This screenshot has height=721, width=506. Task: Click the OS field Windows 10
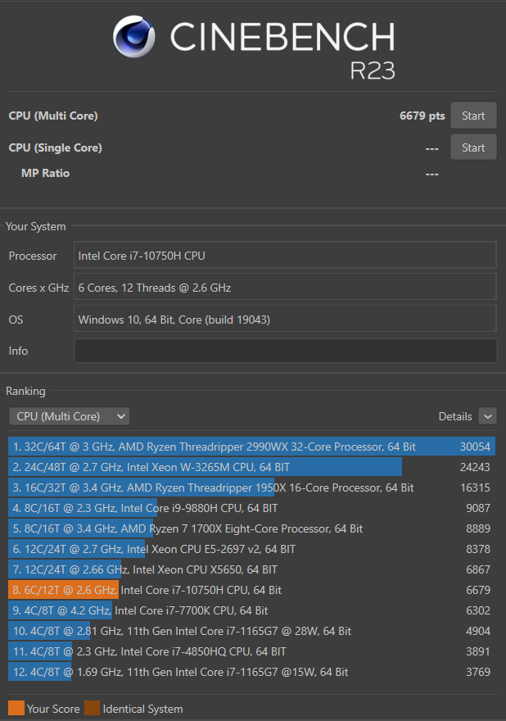point(286,319)
